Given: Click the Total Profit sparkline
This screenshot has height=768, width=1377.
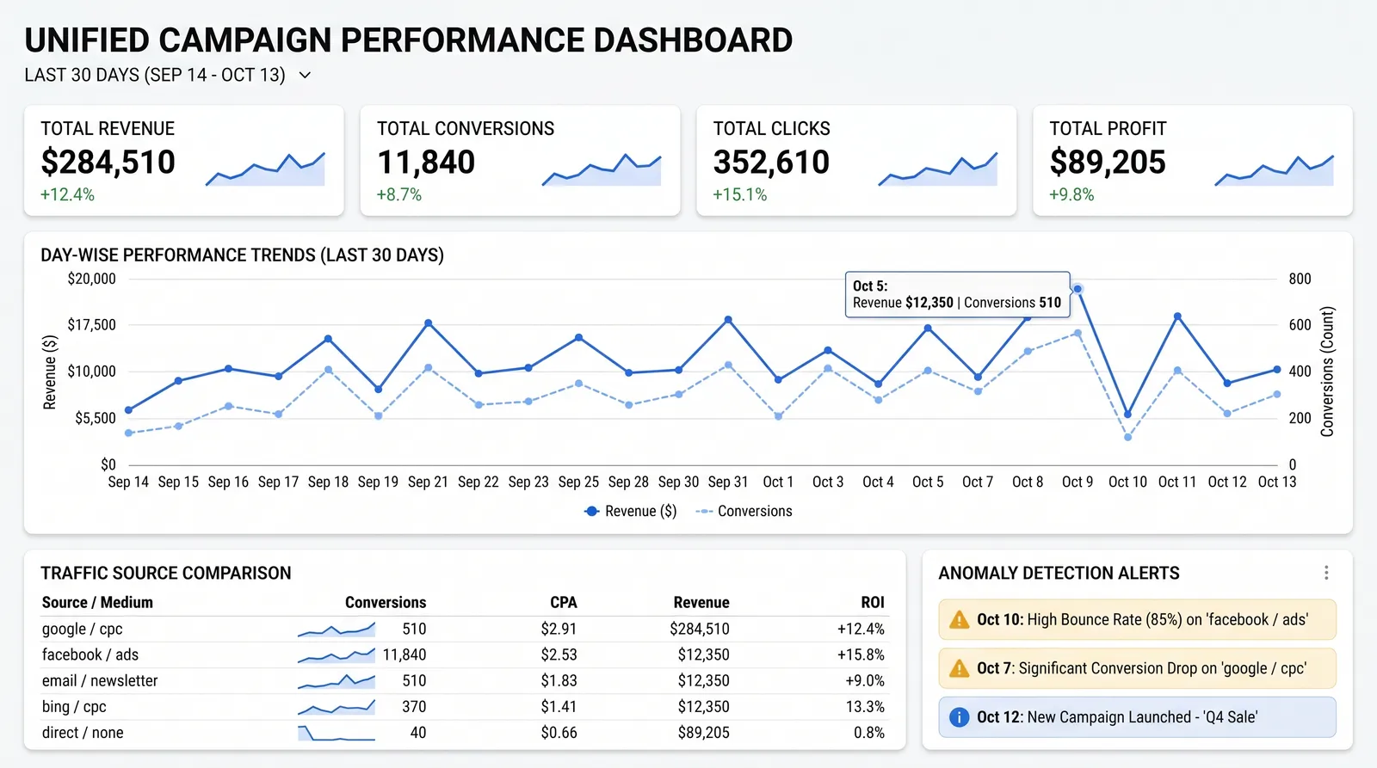Looking at the screenshot, I should pyautogui.click(x=1274, y=169).
